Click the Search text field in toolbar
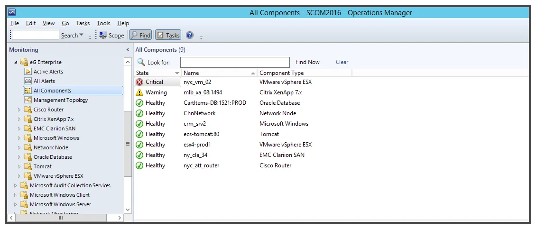 36,35
